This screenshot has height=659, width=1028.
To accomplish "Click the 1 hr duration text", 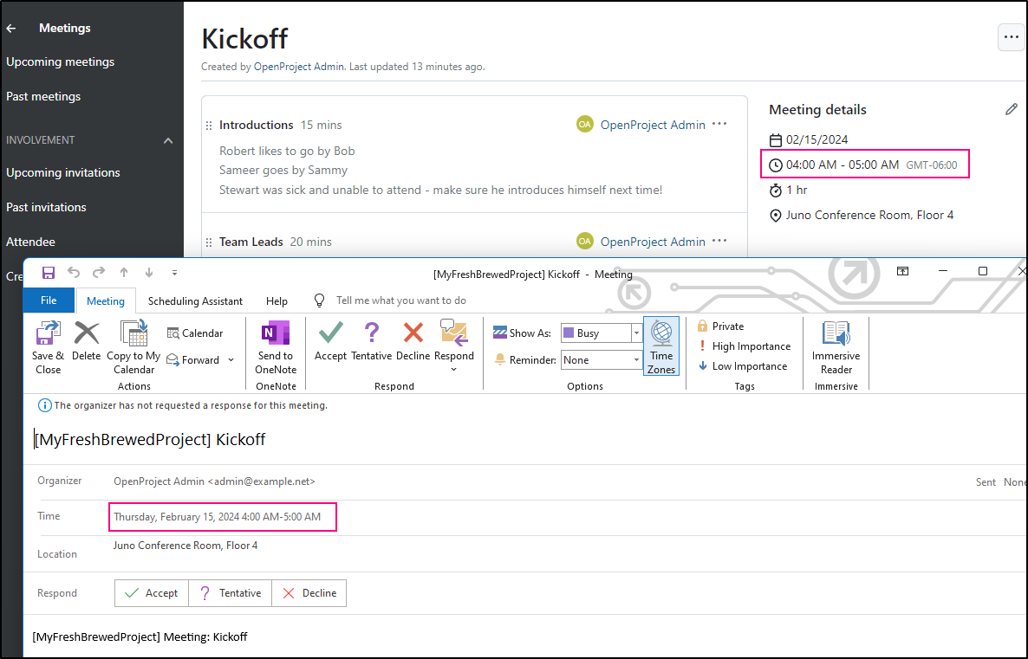I will (797, 190).
